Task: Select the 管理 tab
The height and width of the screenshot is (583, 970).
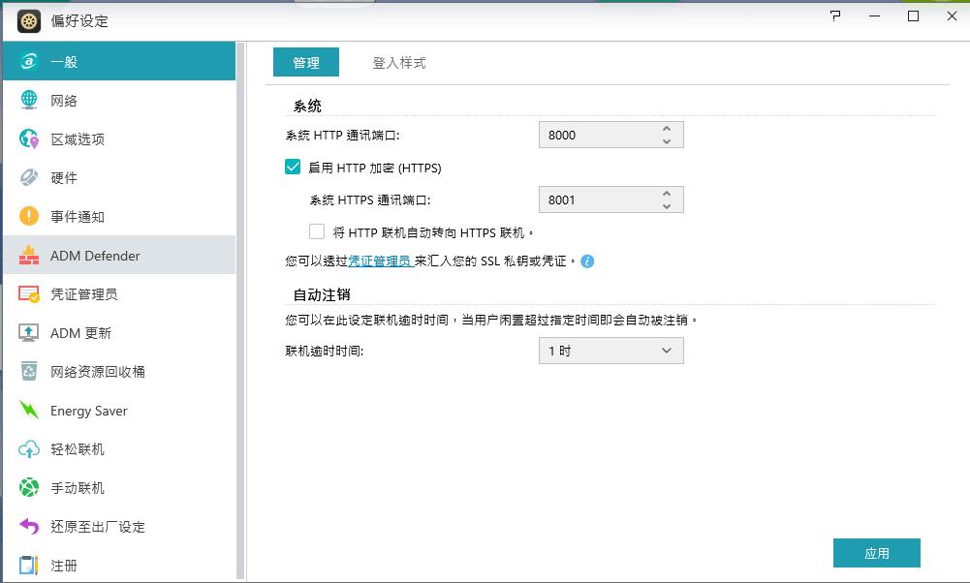Action: pos(305,62)
